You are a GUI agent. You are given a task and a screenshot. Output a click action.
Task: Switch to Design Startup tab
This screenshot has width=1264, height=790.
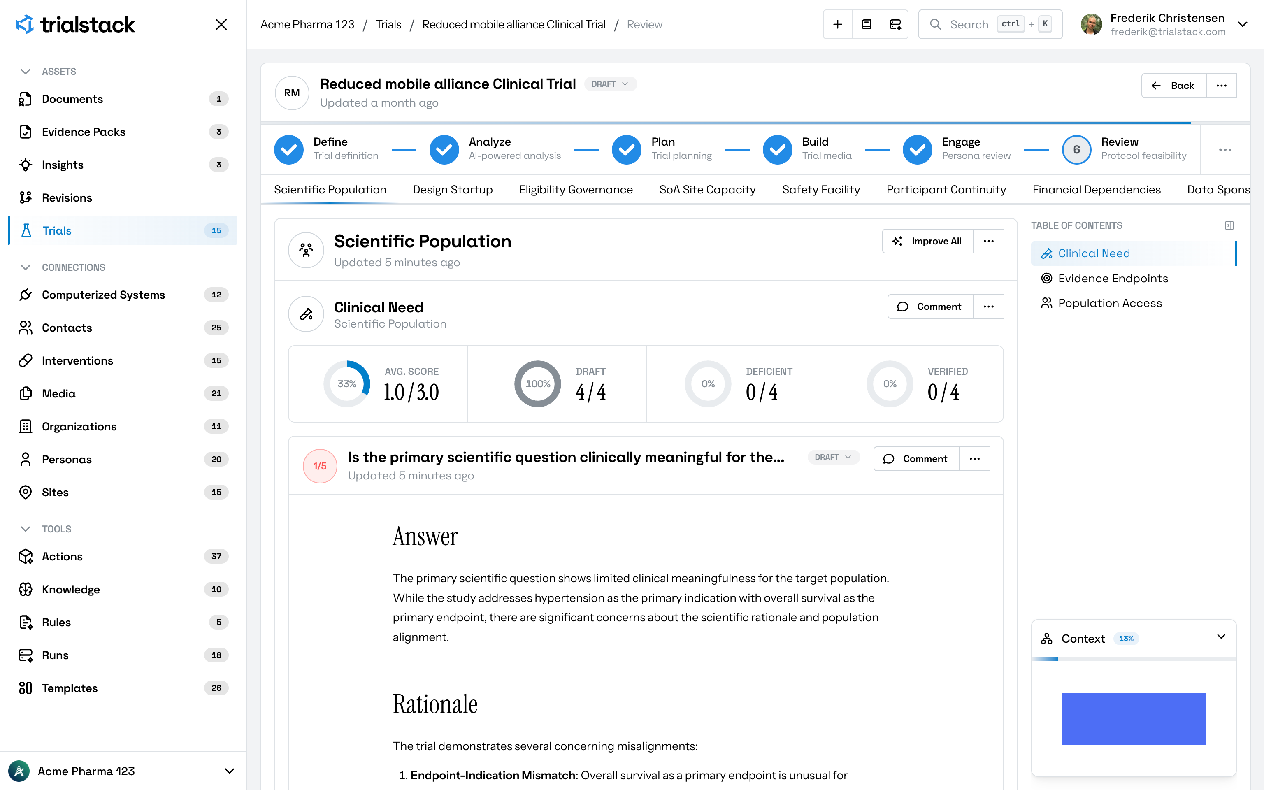[453, 190]
